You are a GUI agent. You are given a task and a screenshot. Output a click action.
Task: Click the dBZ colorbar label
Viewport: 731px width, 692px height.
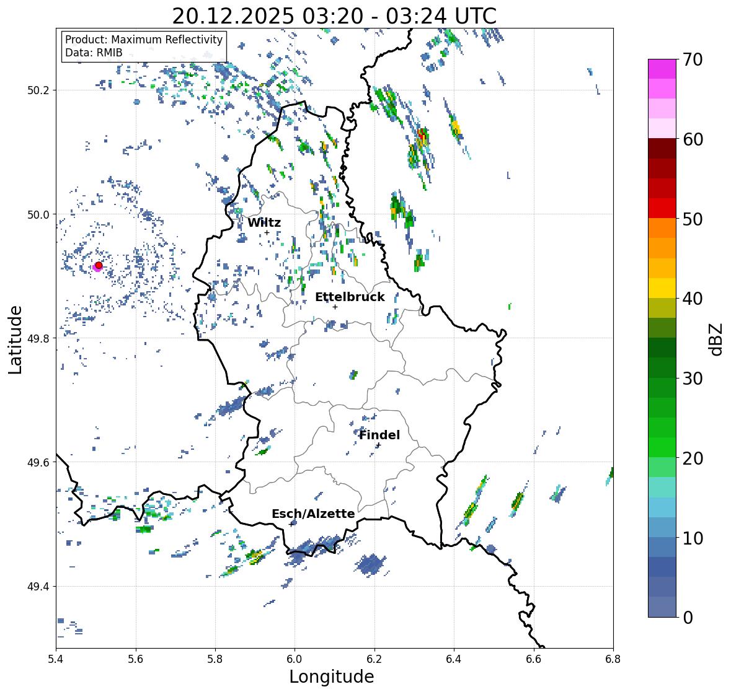[x=717, y=339]
